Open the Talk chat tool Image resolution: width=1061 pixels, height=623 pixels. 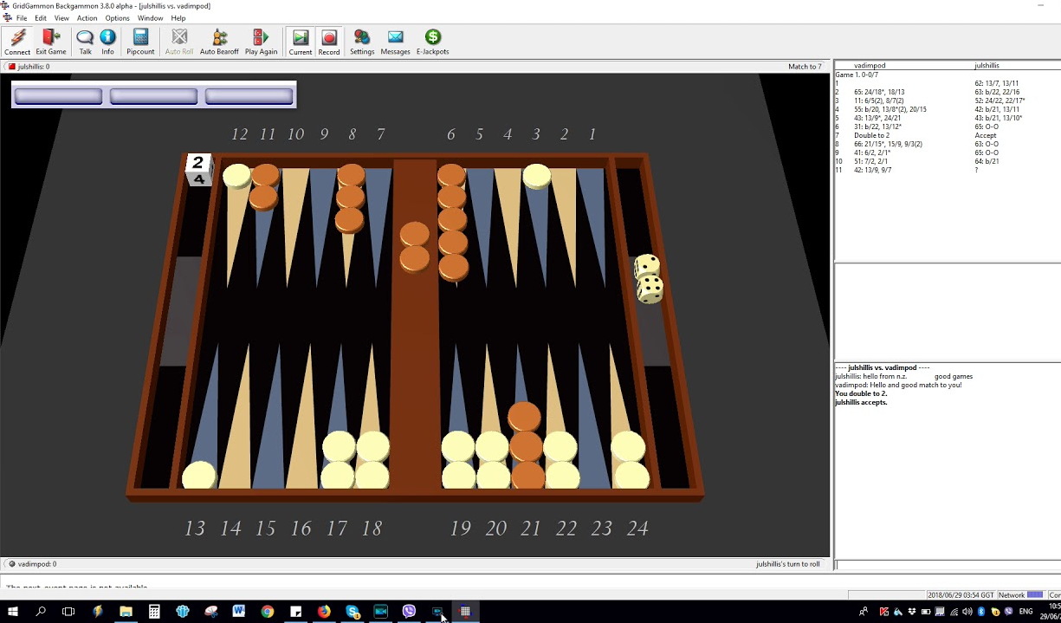click(84, 40)
